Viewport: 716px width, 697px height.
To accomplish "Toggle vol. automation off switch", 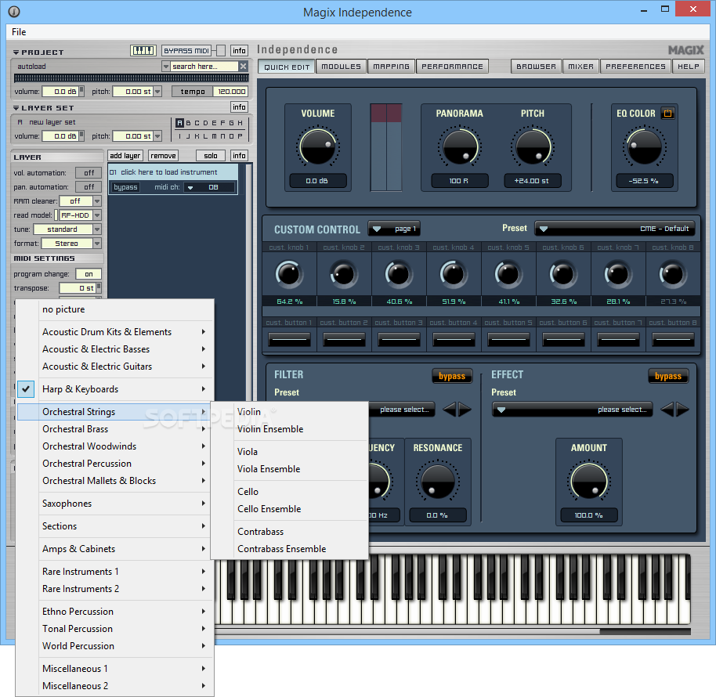I will [89, 172].
